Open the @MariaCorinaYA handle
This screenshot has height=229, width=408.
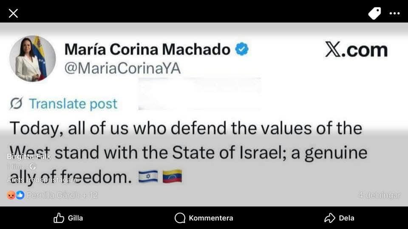pos(122,68)
